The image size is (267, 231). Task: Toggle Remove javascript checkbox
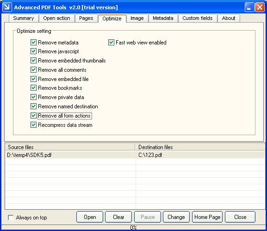point(33,51)
